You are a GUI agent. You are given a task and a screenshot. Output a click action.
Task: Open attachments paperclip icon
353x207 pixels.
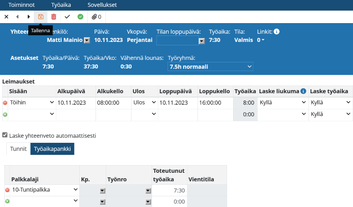coord(96,17)
